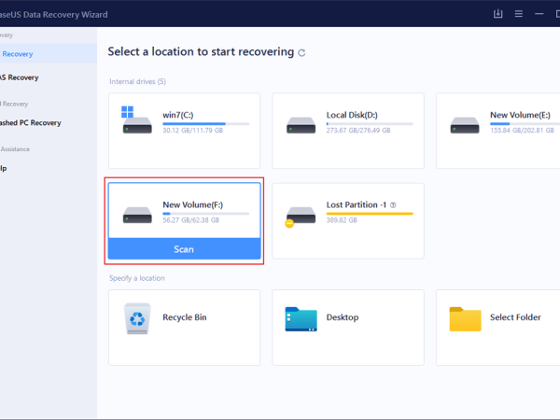The height and width of the screenshot is (420, 560).
Task: Click the 155.84 GB/202.81 GB size text
Action: coord(522,131)
